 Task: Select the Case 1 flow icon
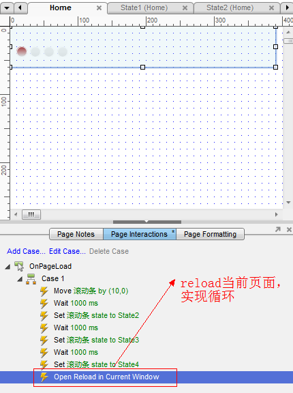click(31, 278)
